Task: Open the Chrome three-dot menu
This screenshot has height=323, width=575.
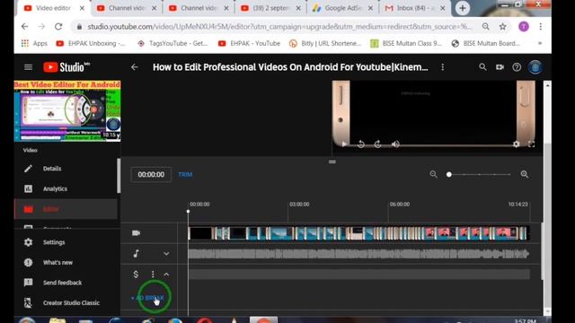Action: coord(541,26)
